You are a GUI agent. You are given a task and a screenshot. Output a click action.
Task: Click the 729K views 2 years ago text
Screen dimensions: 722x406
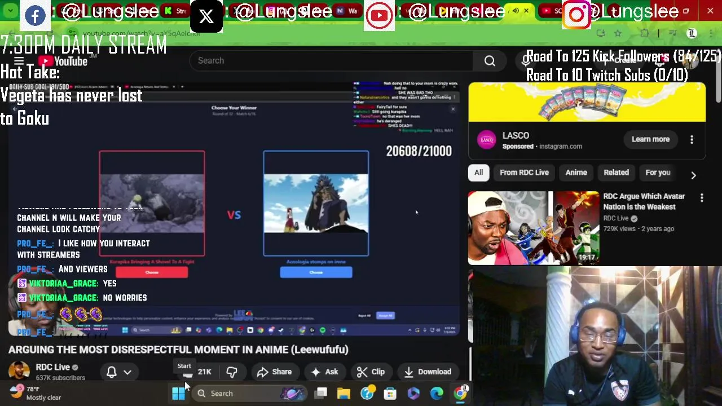pyautogui.click(x=639, y=229)
